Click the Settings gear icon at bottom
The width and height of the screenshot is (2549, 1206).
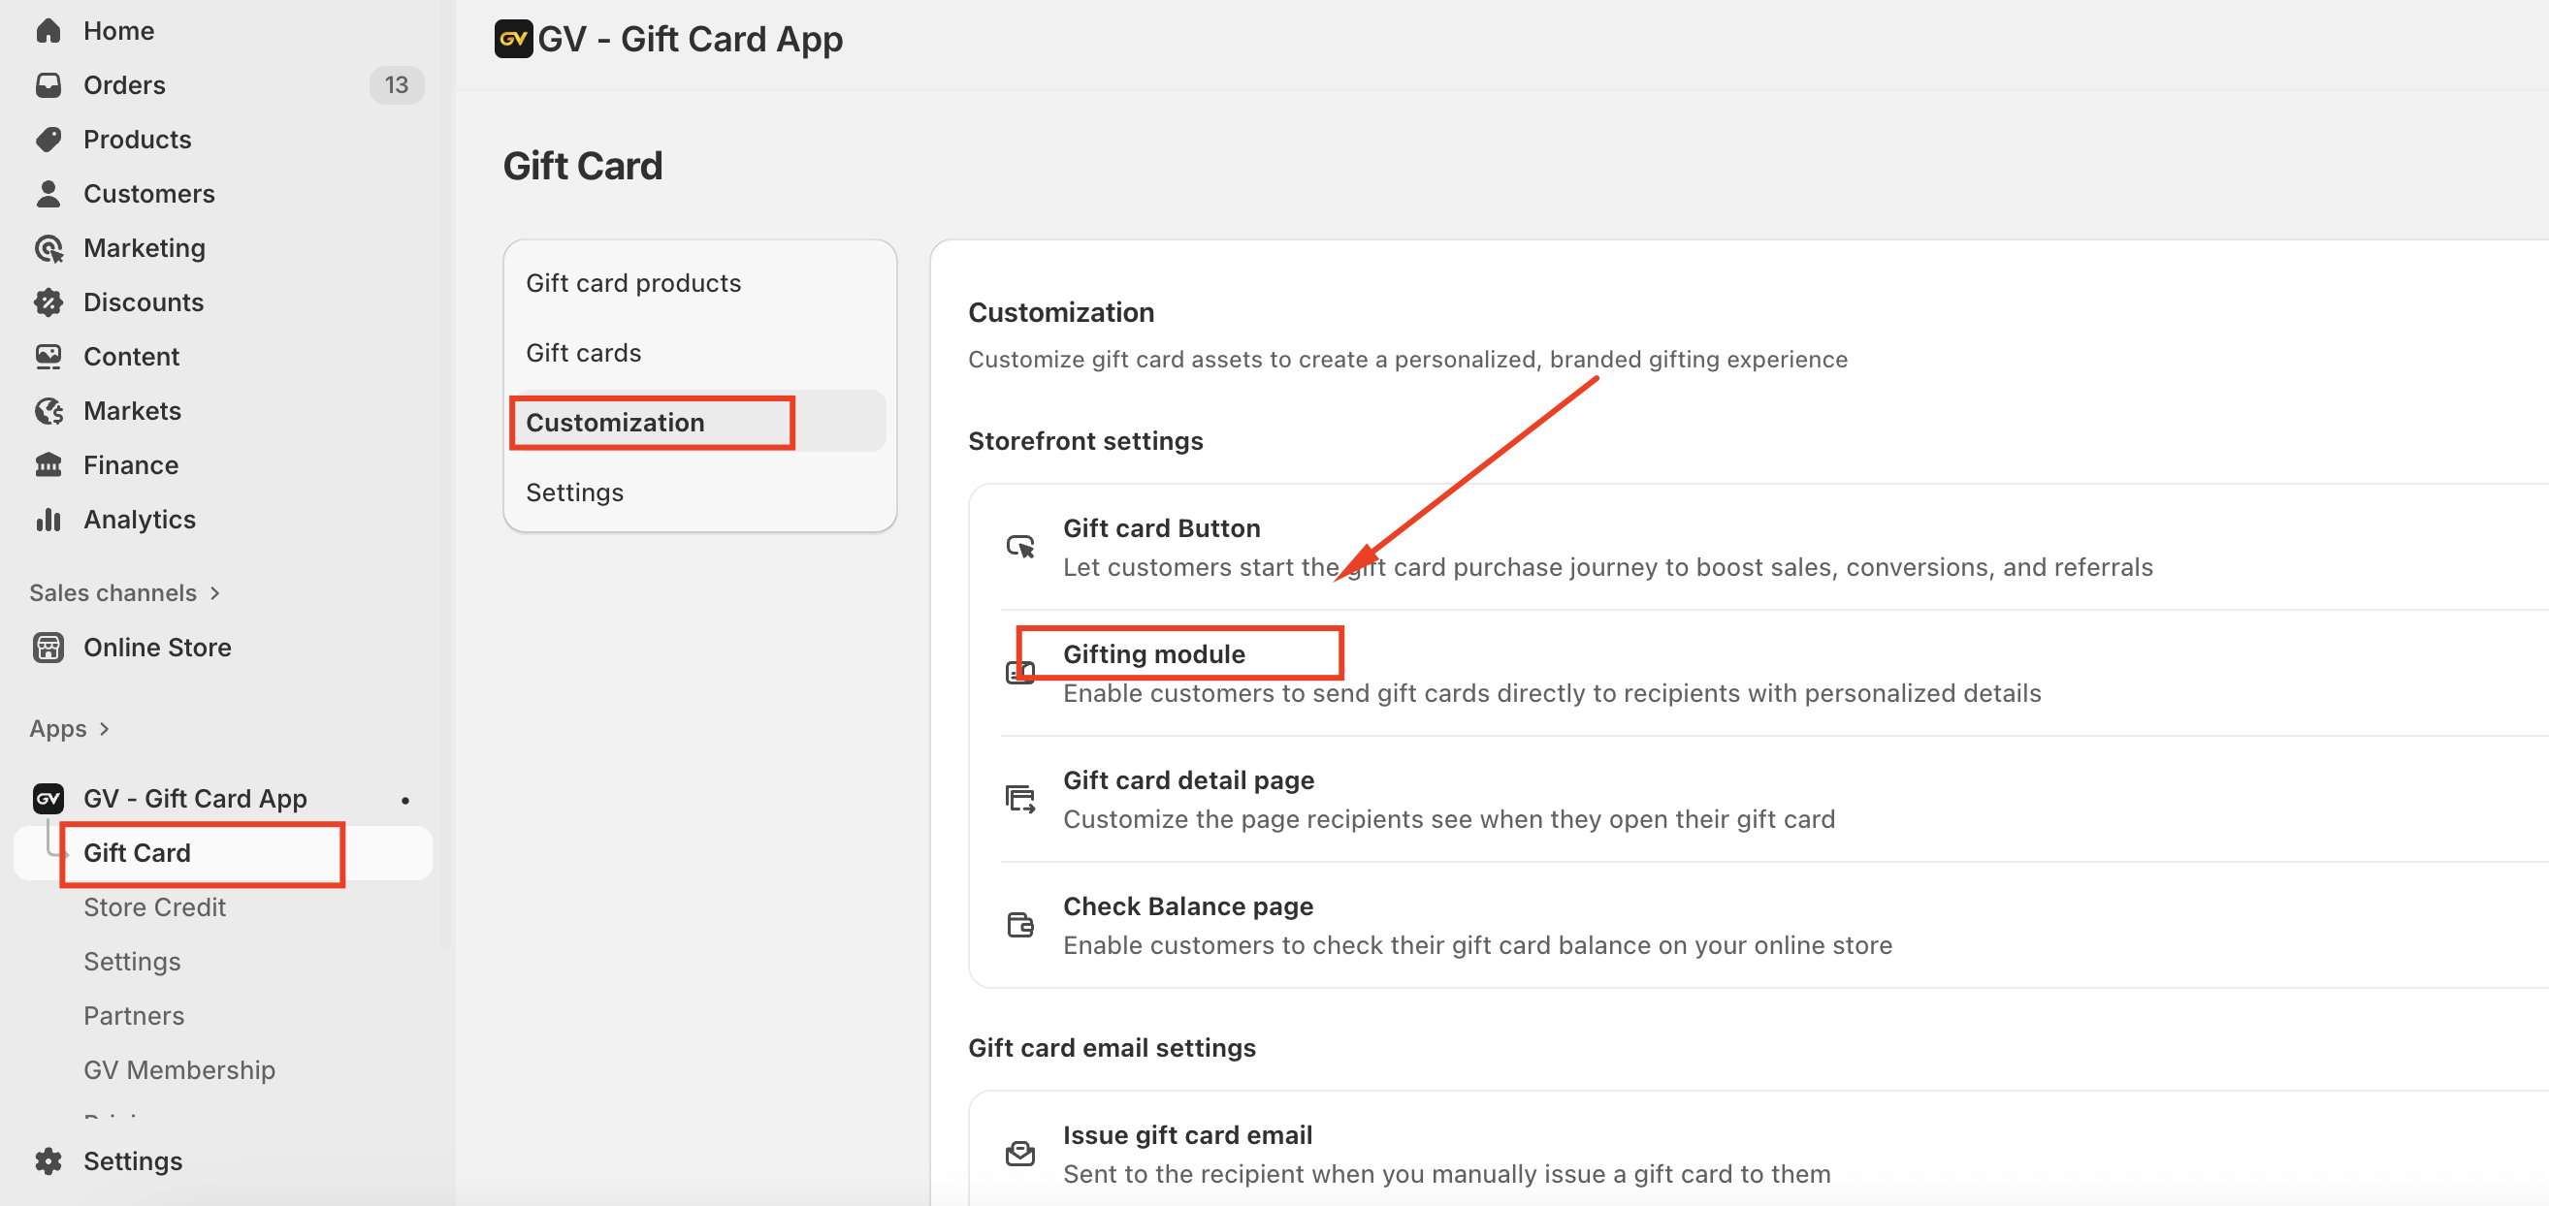[x=48, y=1160]
